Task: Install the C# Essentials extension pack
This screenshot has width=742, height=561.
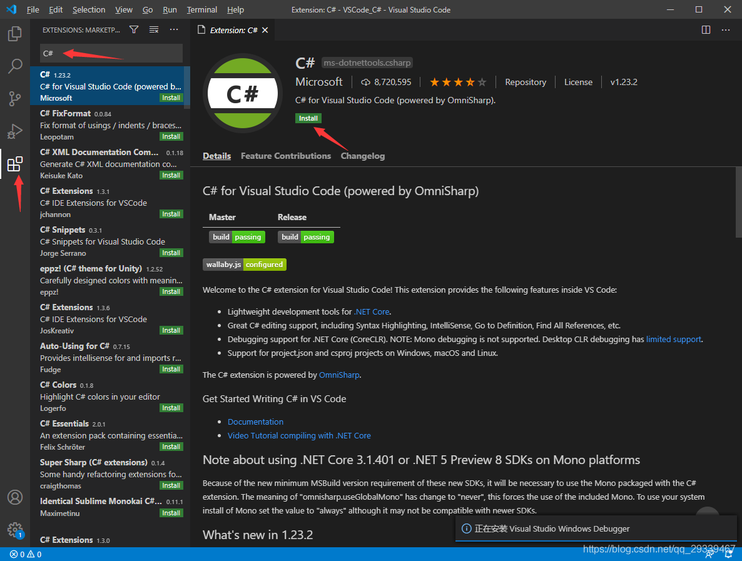Action: (171, 447)
